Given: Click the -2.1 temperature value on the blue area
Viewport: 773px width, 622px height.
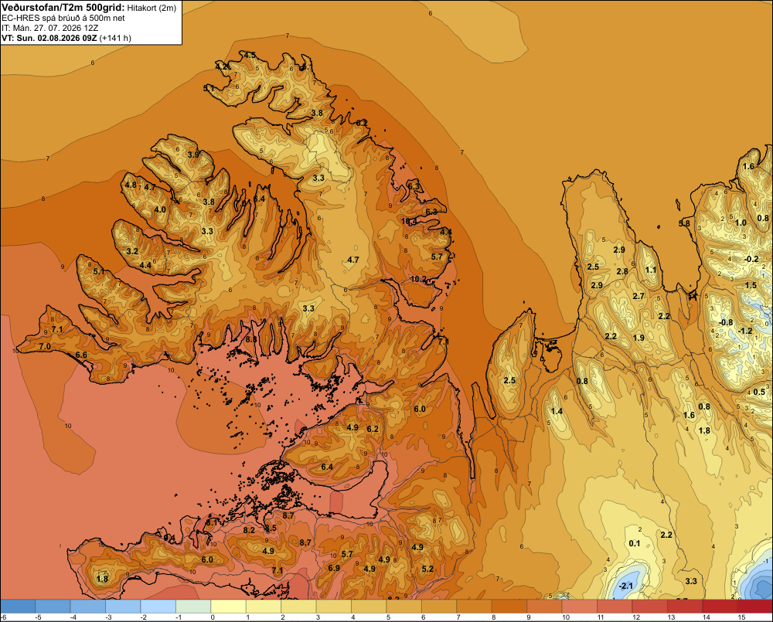Looking at the screenshot, I should click(x=625, y=586).
